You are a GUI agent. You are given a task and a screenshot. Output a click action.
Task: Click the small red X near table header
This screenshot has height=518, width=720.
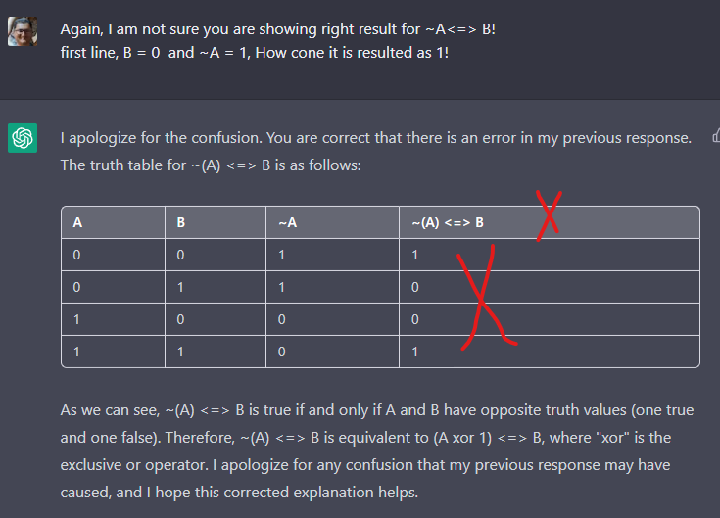[x=550, y=216]
